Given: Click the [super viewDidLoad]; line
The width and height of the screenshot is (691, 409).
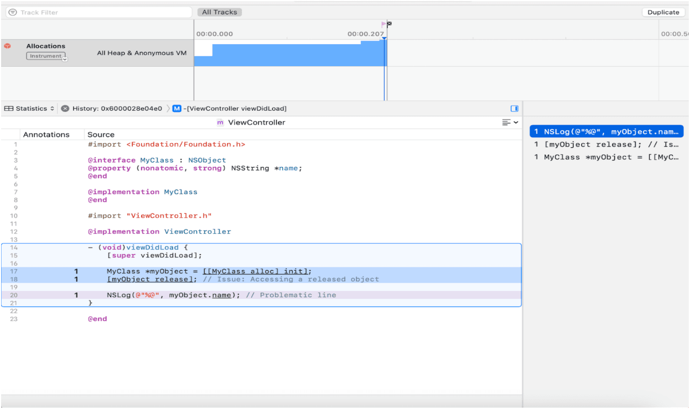Looking at the screenshot, I should [155, 255].
